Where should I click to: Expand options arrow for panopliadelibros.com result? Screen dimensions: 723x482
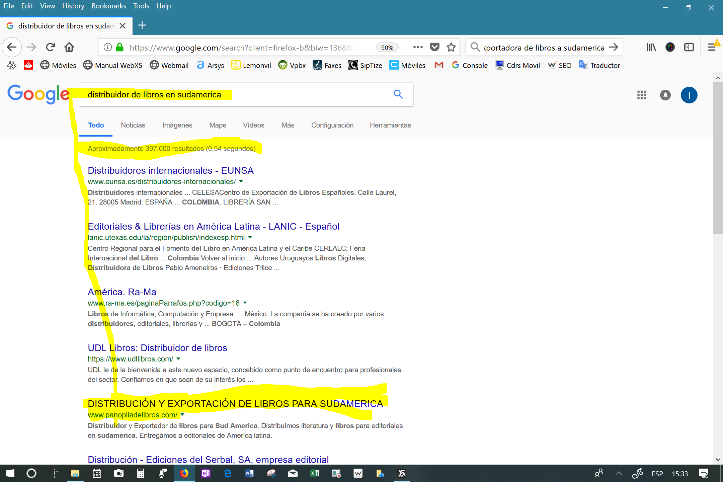tap(182, 415)
